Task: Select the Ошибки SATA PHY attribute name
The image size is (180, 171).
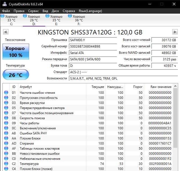Action: [33, 133]
